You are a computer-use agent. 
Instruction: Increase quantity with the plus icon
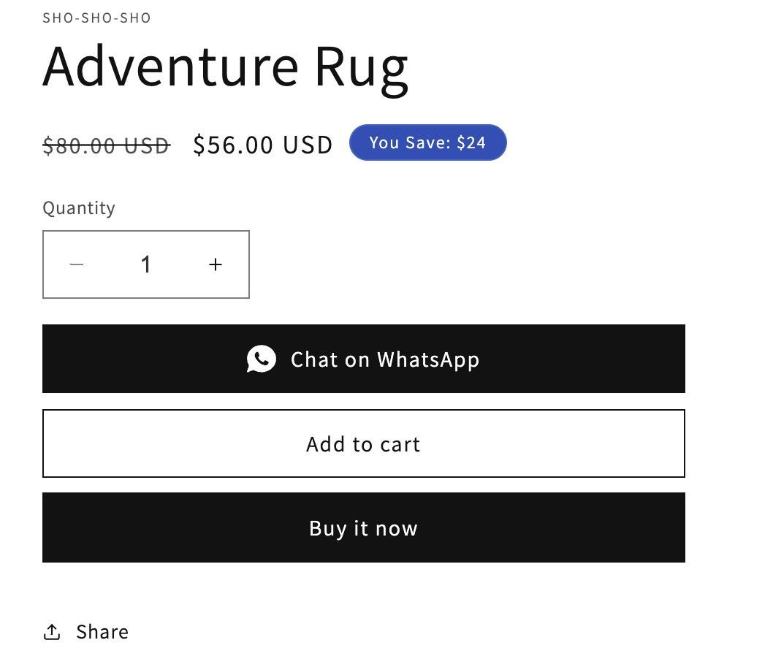pos(216,264)
